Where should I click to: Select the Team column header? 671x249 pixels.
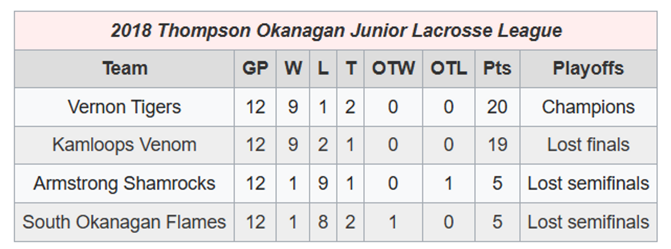point(125,69)
